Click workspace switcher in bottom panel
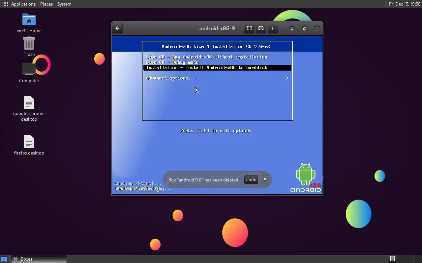Viewport: 422px width, 263px height. (x=392, y=259)
